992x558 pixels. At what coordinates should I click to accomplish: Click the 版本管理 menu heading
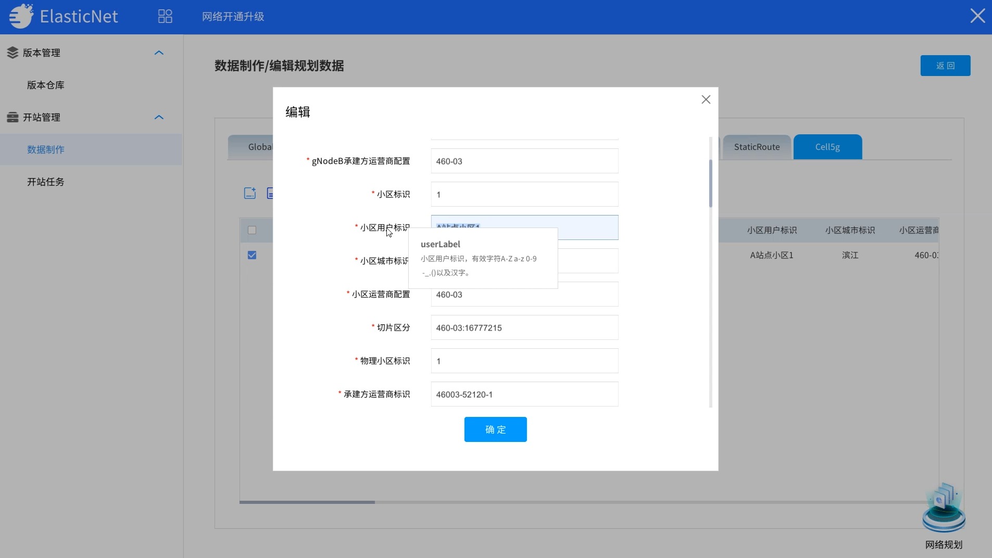[x=42, y=53]
